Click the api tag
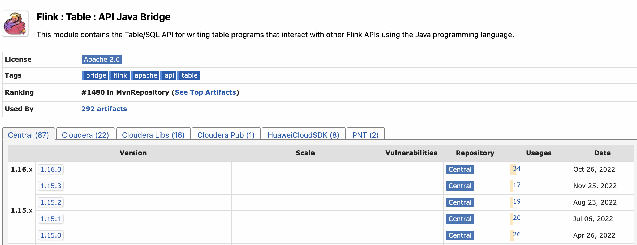Image resolution: width=637 pixels, height=245 pixels. (x=169, y=75)
